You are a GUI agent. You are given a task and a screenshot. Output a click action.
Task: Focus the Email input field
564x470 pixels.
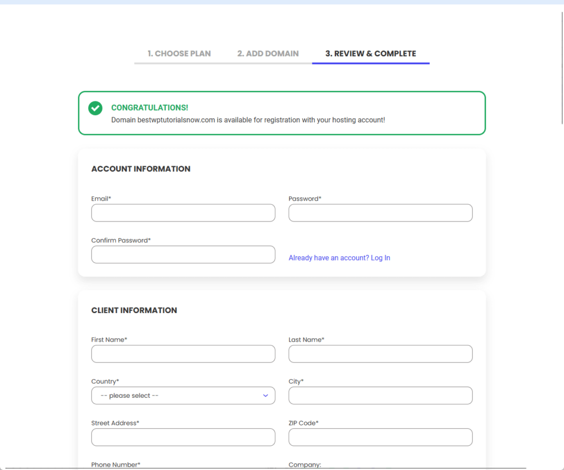coord(183,213)
